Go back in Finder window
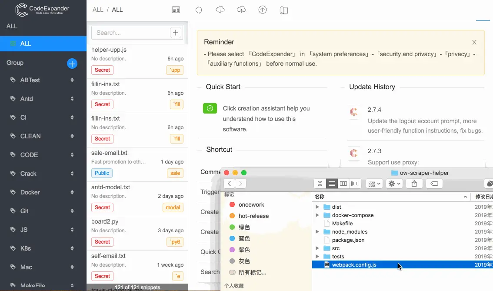 tap(229, 184)
